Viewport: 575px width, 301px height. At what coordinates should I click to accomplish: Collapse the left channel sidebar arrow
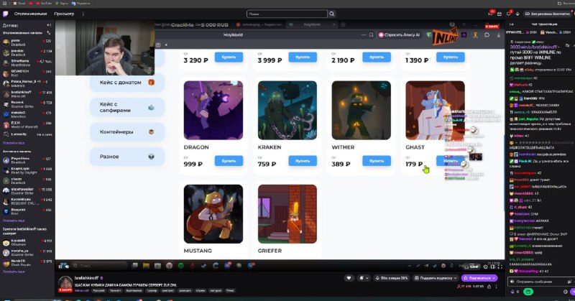[x=48, y=25]
